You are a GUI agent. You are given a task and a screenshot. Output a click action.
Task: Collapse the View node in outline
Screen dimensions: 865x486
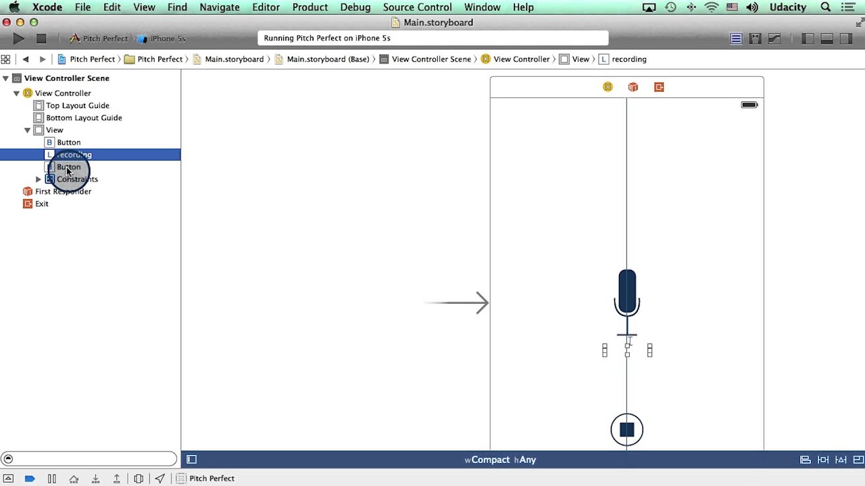coord(27,130)
